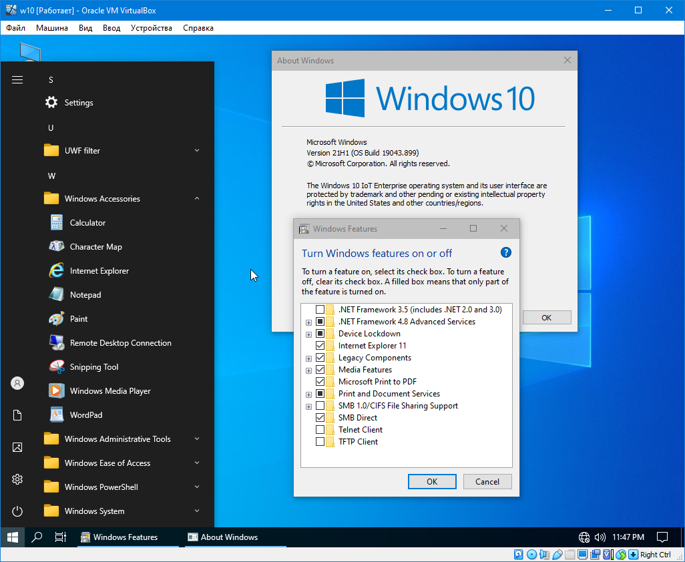Expand the .NET Framework 4.8 Advanced Services node

coord(309,322)
